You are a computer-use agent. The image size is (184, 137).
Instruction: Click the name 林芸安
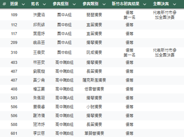coord(39,62)
